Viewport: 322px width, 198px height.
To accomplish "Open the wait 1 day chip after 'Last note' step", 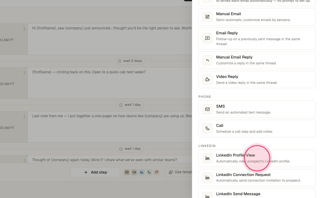I will coord(130,149).
